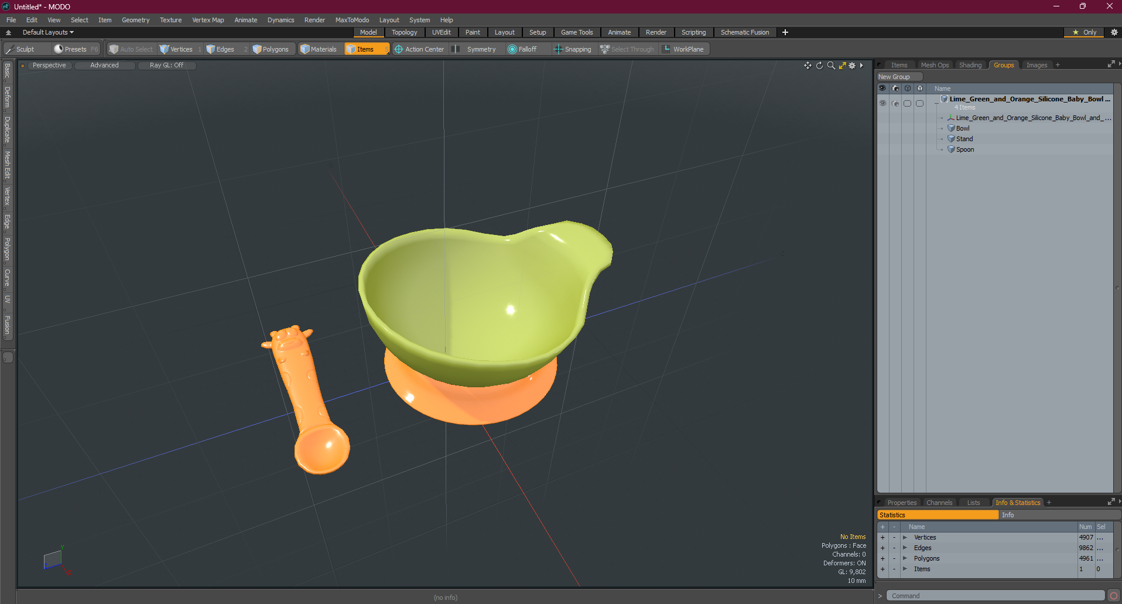Expand the Vertices statistics row
Screen dimensions: 1122x604
pyautogui.click(x=905, y=537)
